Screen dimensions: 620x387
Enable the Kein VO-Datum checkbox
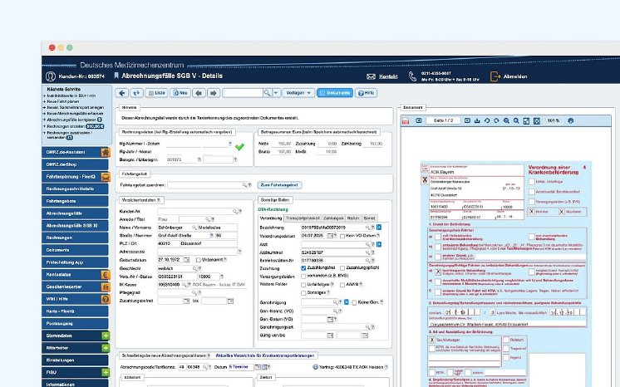click(342, 236)
